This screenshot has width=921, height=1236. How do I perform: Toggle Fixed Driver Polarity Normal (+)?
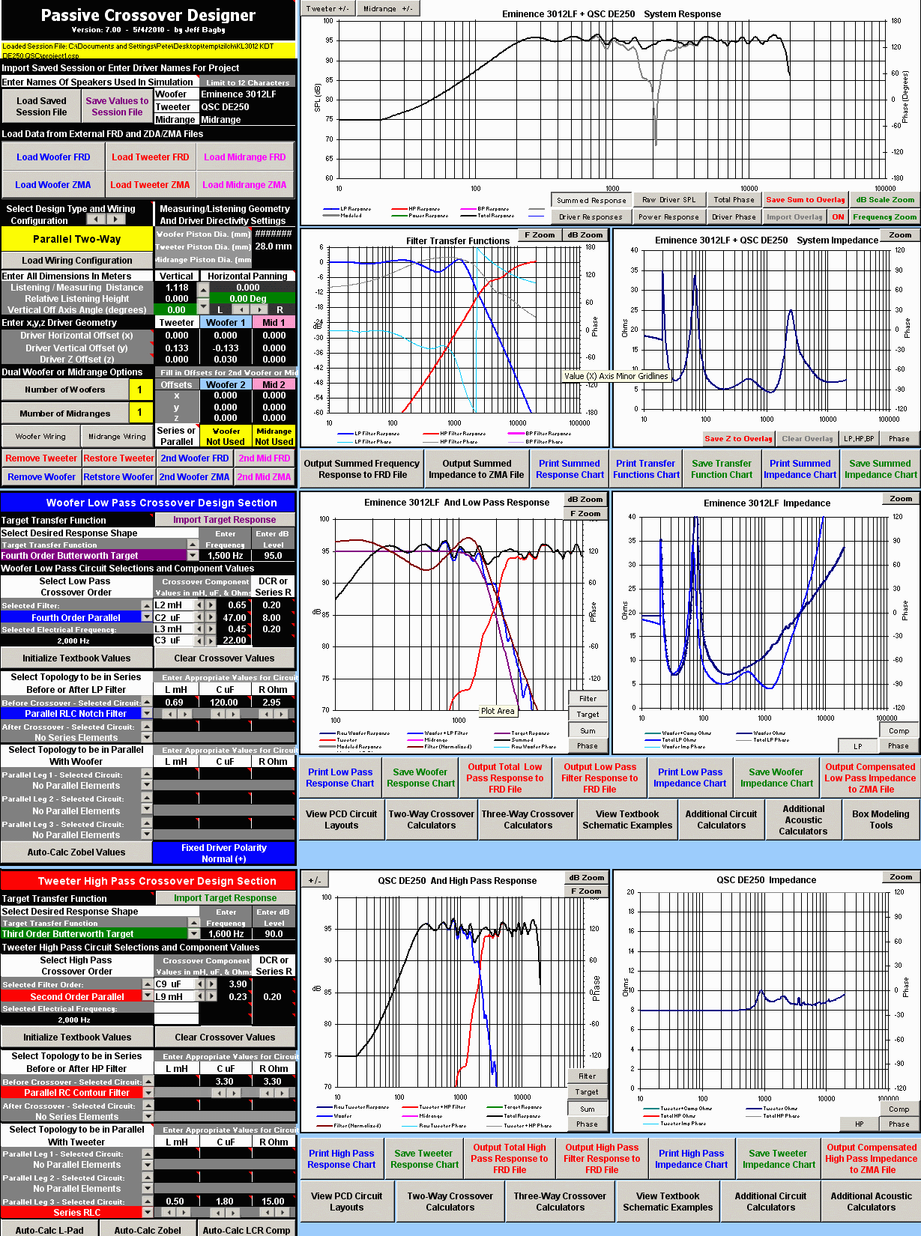(x=224, y=852)
